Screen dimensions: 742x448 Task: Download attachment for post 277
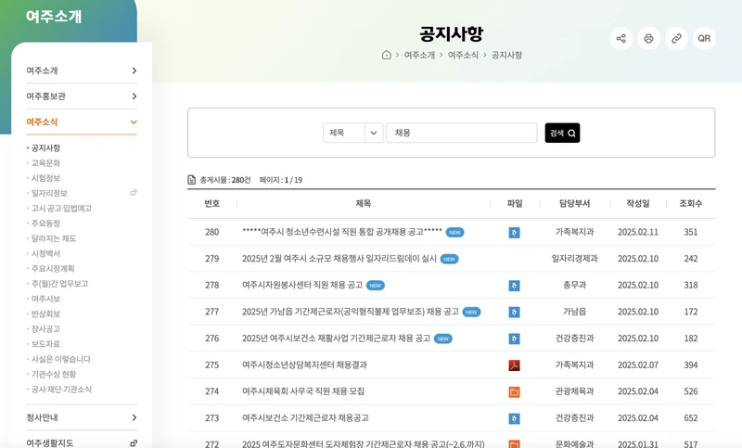click(515, 312)
